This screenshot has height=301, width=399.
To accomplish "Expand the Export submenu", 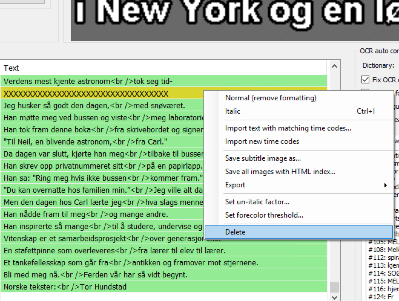I will (235, 185).
